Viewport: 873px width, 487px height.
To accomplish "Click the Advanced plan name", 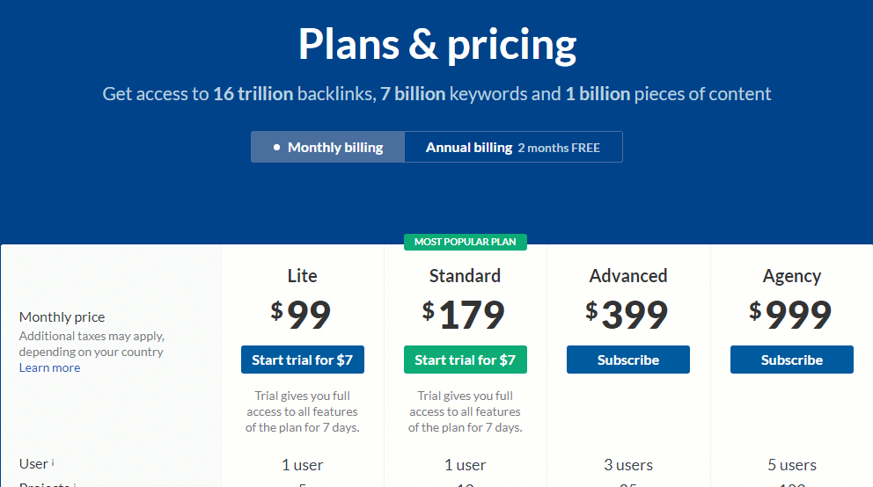I will [x=628, y=276].
